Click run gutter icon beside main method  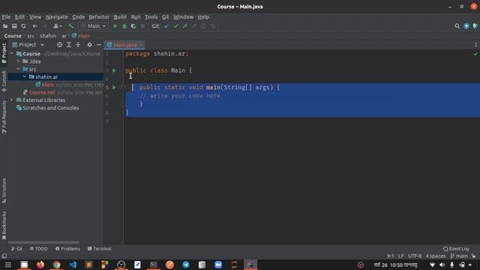114,88
